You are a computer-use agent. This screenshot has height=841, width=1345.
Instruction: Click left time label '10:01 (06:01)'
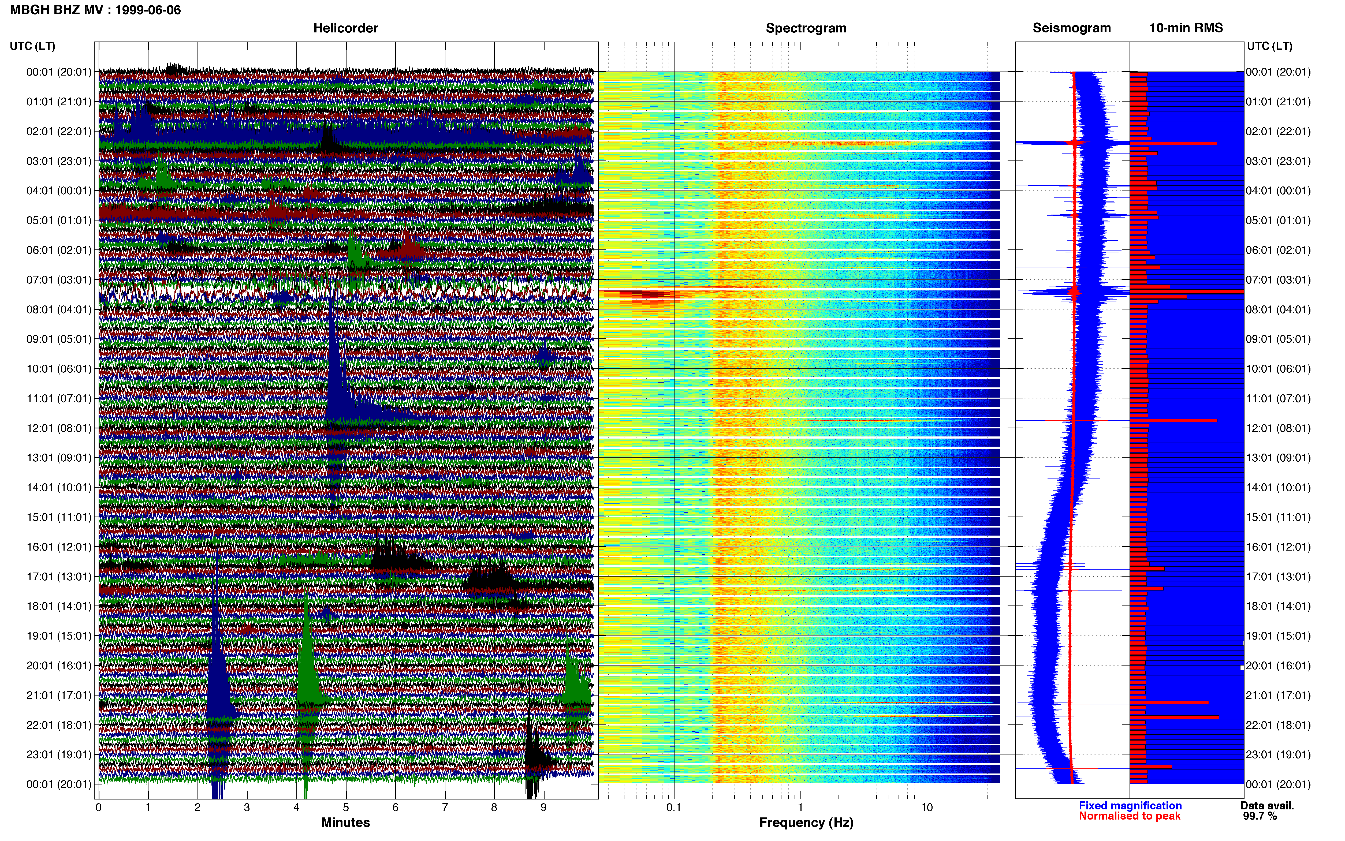click(x=58, y=369)
